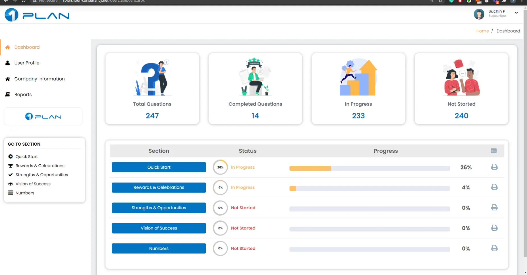Click the table header view icon

494,151
